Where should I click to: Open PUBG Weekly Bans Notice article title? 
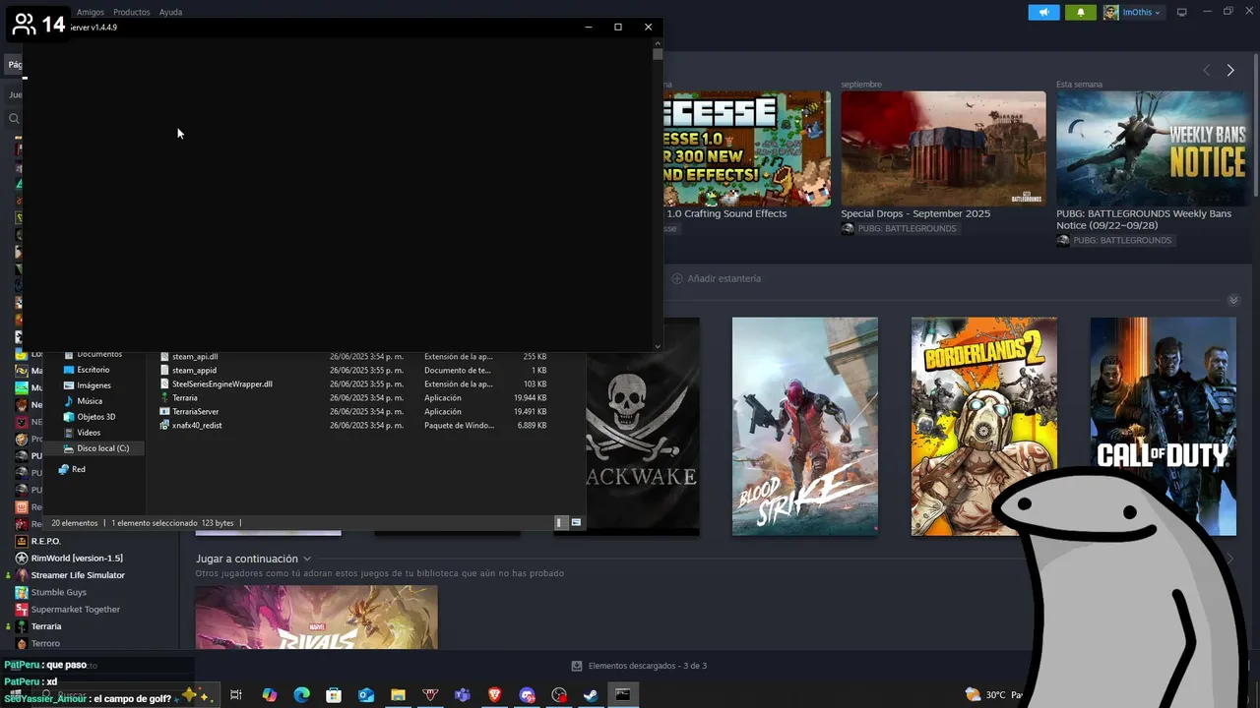[1144, 218]
